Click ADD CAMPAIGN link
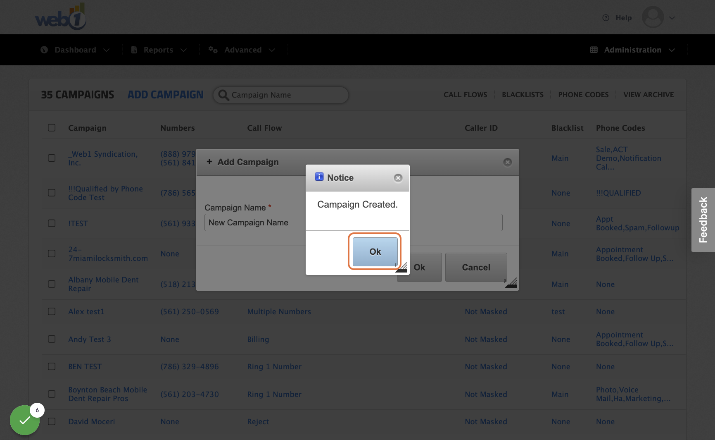 tap(165, 95)
